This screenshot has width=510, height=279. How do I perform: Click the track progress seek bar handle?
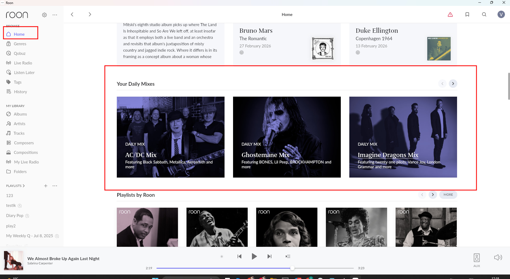[x=292, y=268]
